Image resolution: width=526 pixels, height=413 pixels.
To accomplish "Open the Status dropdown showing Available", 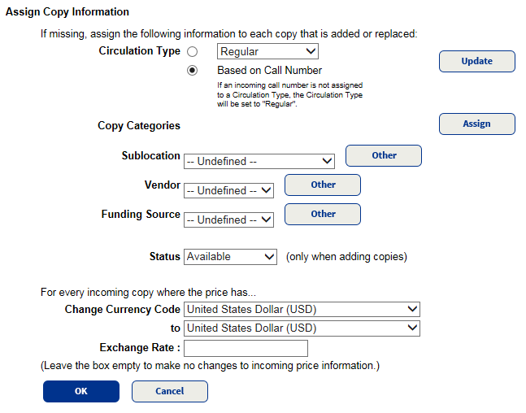I will tap(231, 257).
